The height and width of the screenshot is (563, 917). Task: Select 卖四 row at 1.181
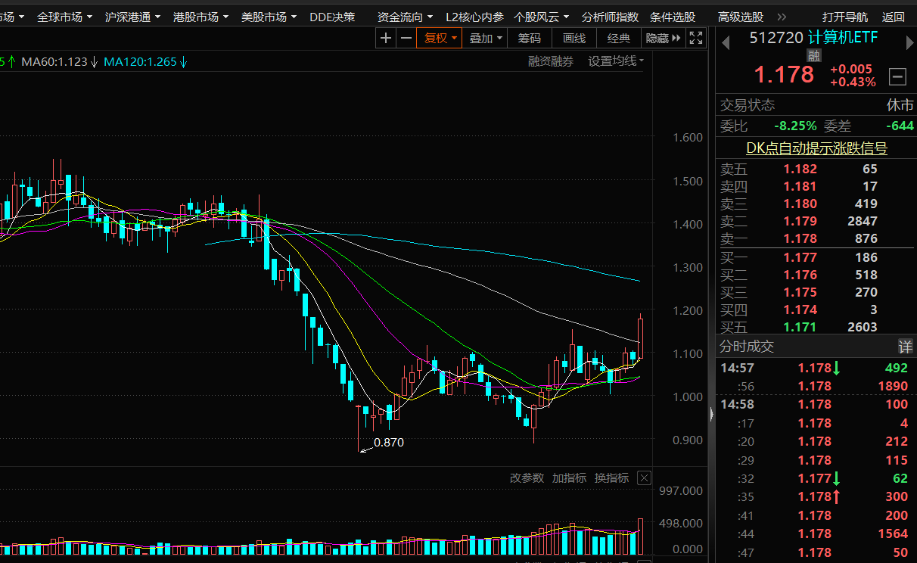pos(816,186)
